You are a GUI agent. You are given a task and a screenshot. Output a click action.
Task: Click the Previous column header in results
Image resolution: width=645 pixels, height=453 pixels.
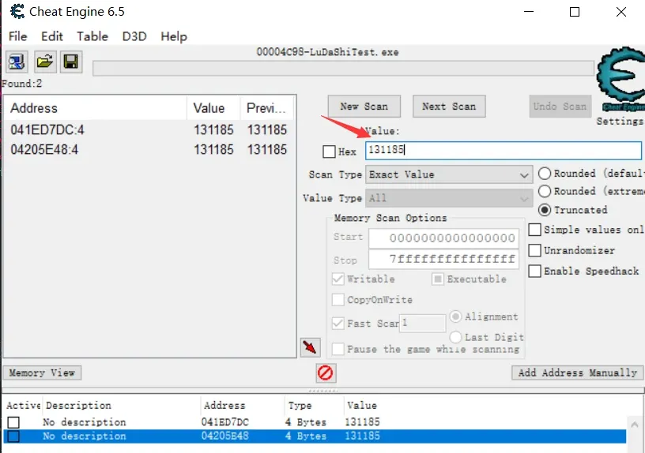(x=267, y=108)
